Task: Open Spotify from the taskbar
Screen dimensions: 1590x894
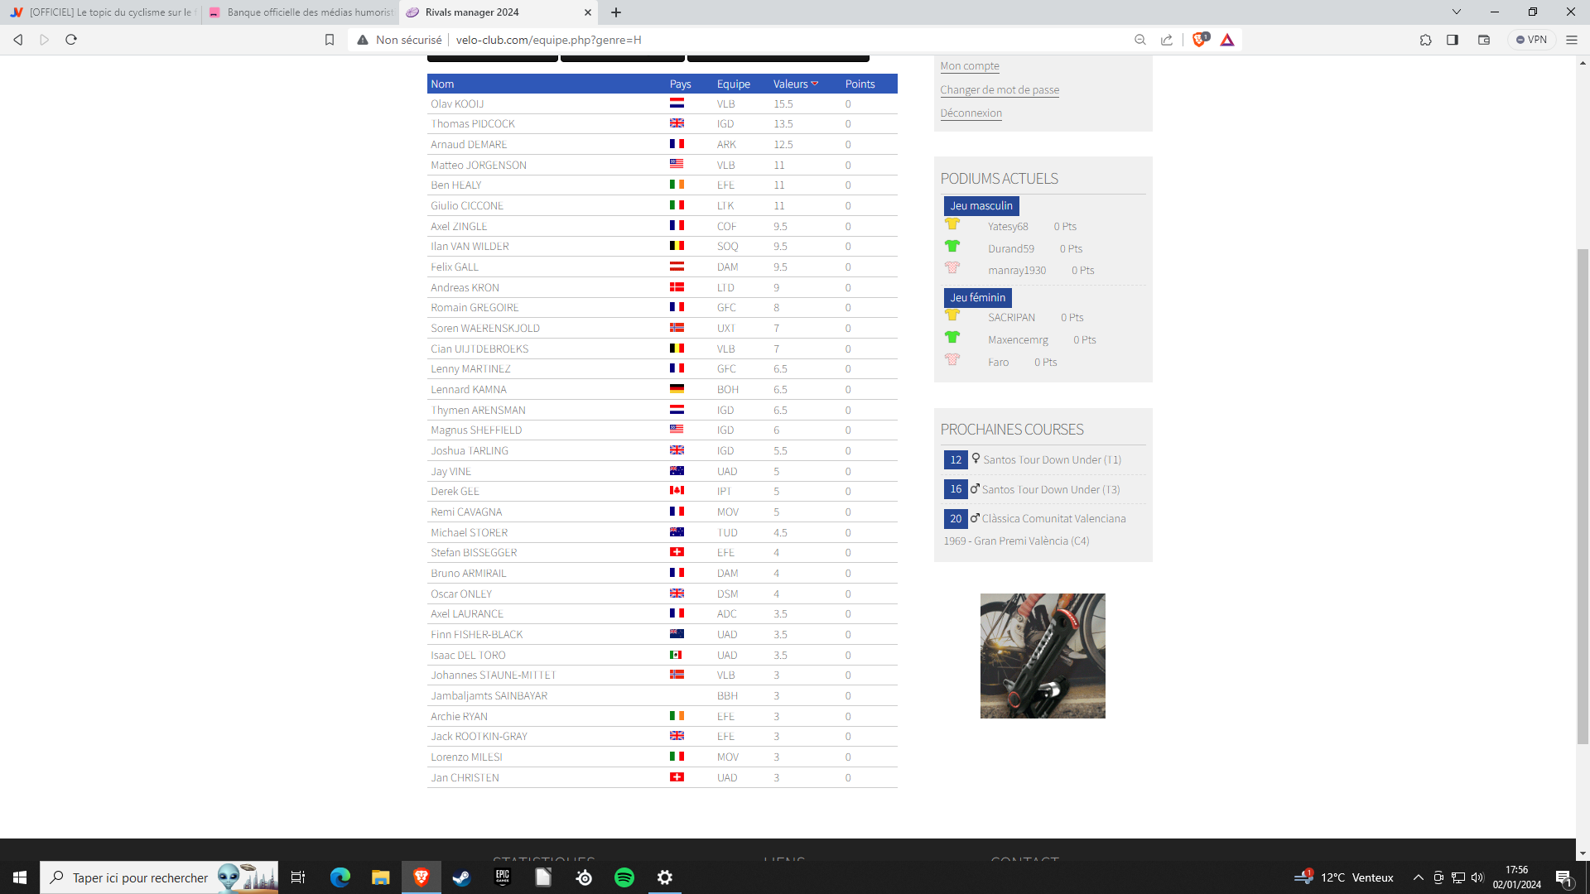Action: 624,877
